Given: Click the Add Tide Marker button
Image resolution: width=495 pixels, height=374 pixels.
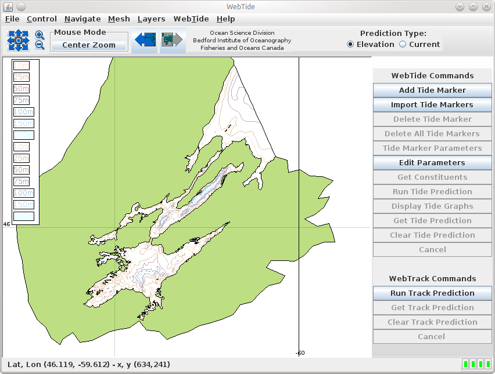Looking at the screenshot, I should pyautogui.click(x=432, y=90).
